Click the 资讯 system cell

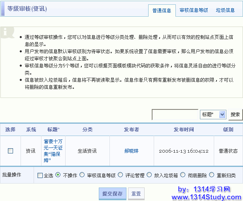pyautogui.click(x=30, y=151)
